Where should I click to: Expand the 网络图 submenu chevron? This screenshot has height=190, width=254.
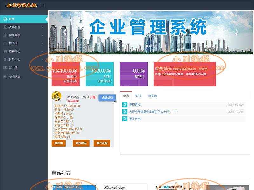point(43,43)
